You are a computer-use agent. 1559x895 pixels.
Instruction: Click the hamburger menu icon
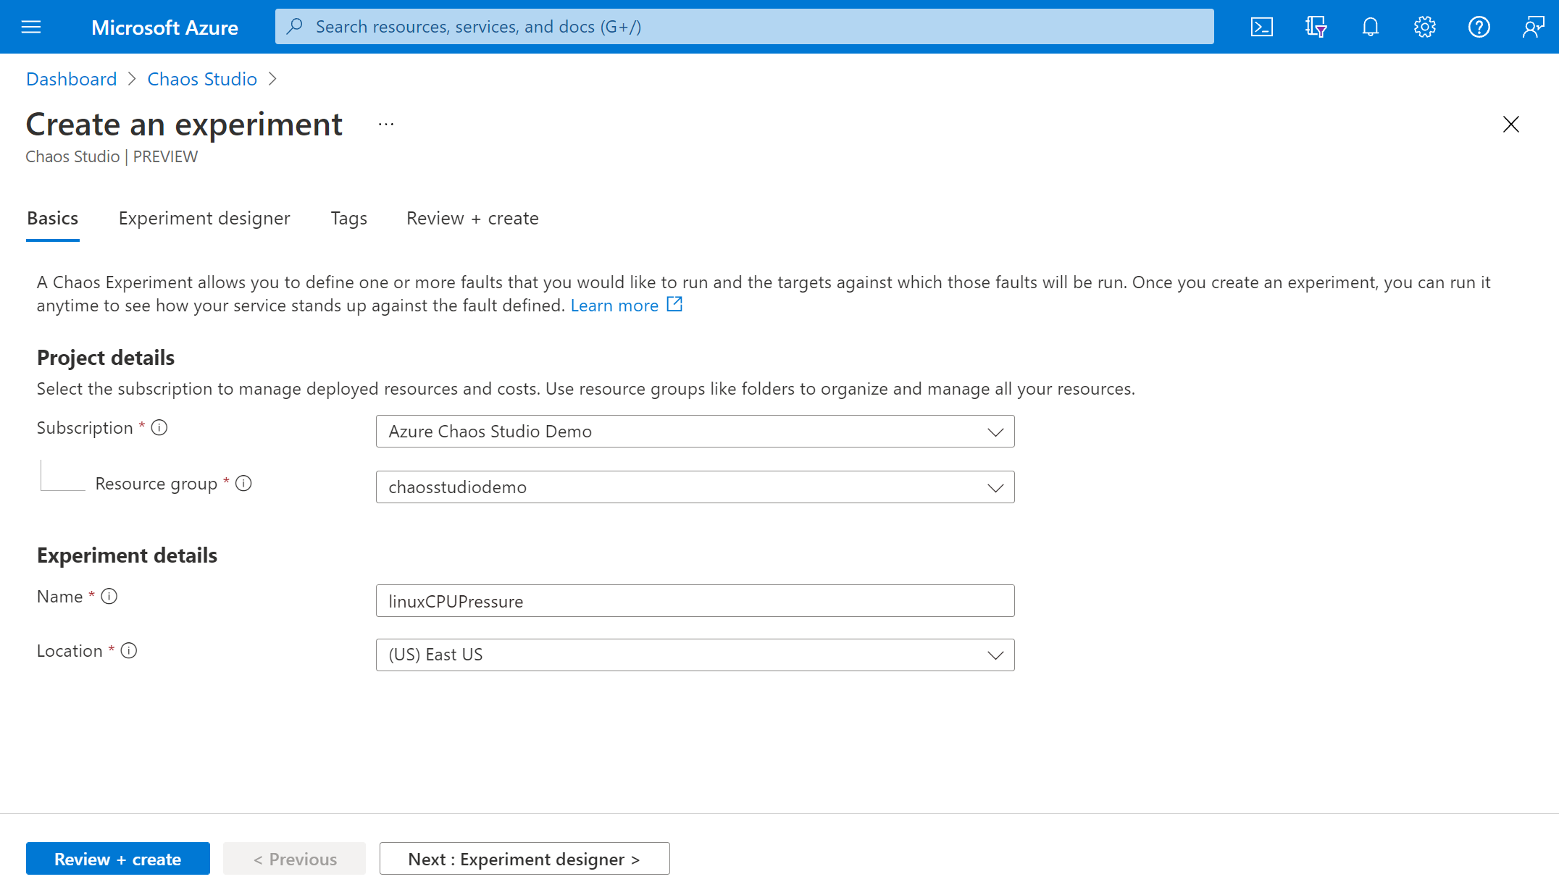30,25
